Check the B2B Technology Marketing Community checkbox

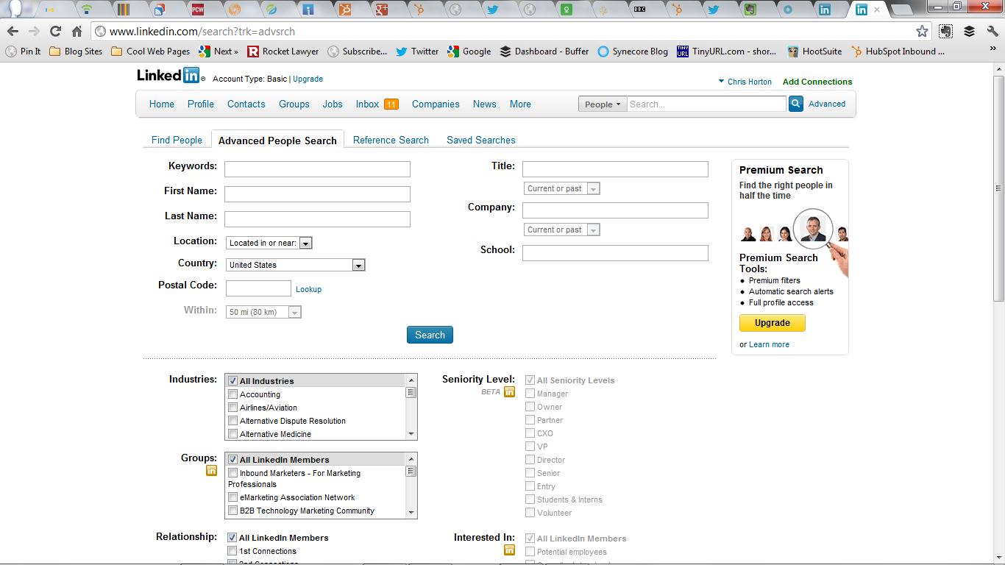coord(232,511)
